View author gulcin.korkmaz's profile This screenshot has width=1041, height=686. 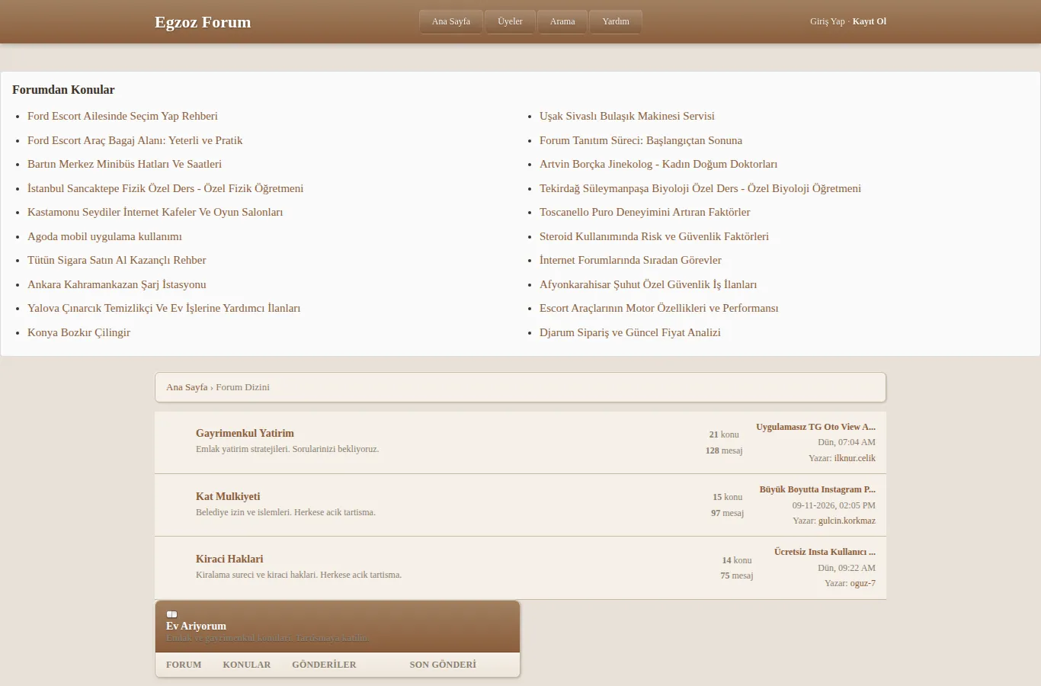coord(847,521)
